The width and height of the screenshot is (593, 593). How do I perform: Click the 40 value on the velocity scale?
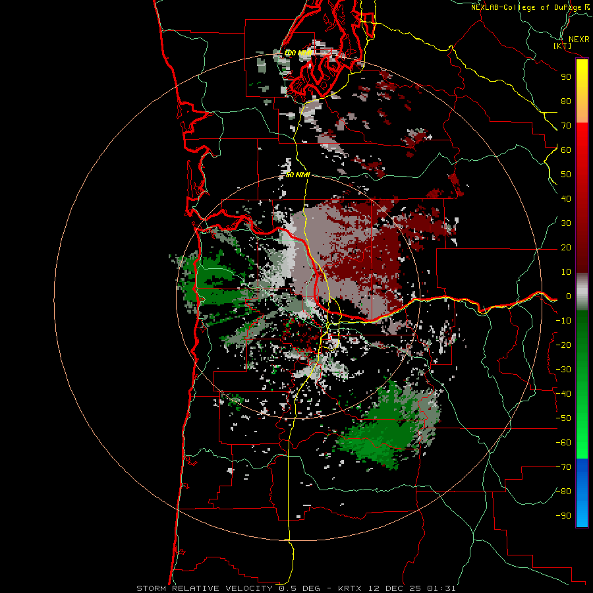566,199
